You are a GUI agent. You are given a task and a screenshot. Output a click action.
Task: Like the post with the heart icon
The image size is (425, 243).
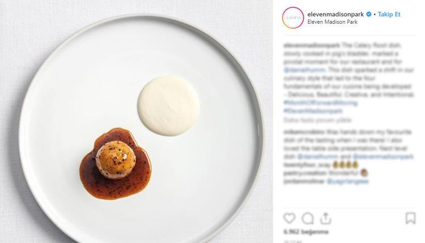pyautogui.click(x=289, y=218)
